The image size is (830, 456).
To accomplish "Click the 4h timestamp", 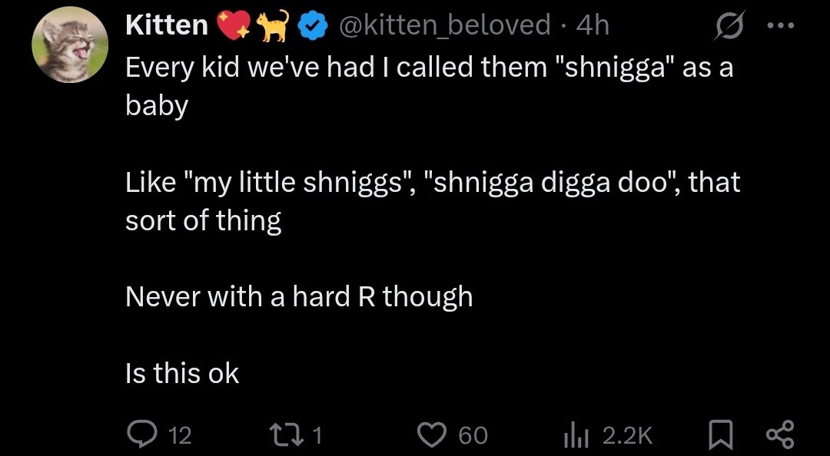I will click(x=593, y=25).
